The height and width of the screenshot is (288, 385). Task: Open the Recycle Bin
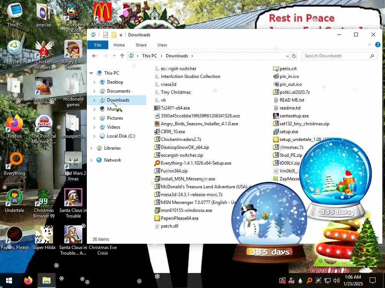tap(15, 52)
